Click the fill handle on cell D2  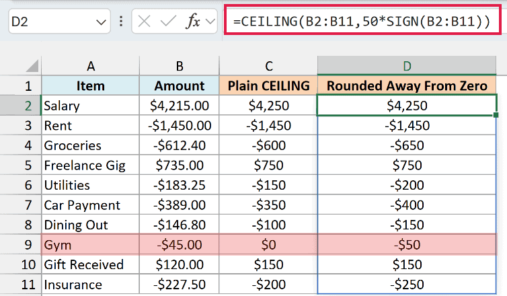tap(496, 115)
